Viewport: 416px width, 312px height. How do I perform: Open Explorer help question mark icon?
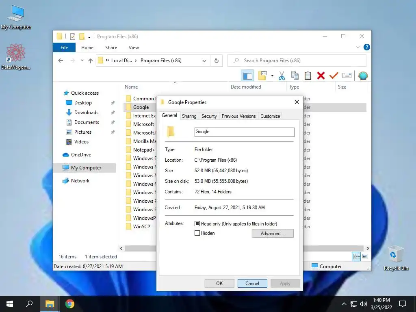click(367, 47)
